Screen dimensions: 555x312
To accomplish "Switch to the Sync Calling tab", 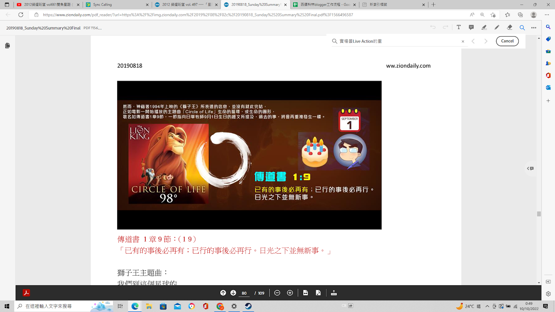I will [x=117, y=5].
